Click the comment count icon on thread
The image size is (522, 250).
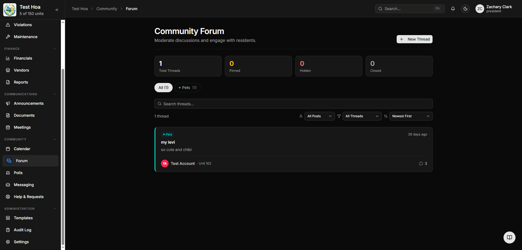pos(421,163)
